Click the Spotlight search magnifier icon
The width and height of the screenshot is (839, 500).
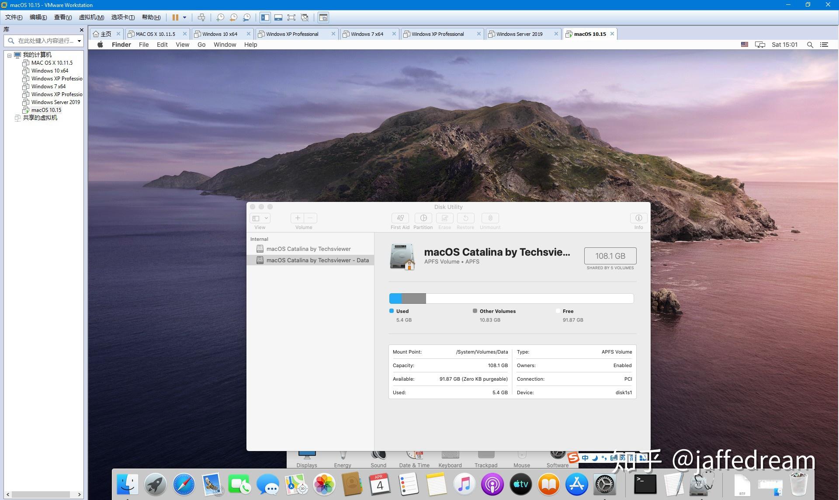click(810, 45)
